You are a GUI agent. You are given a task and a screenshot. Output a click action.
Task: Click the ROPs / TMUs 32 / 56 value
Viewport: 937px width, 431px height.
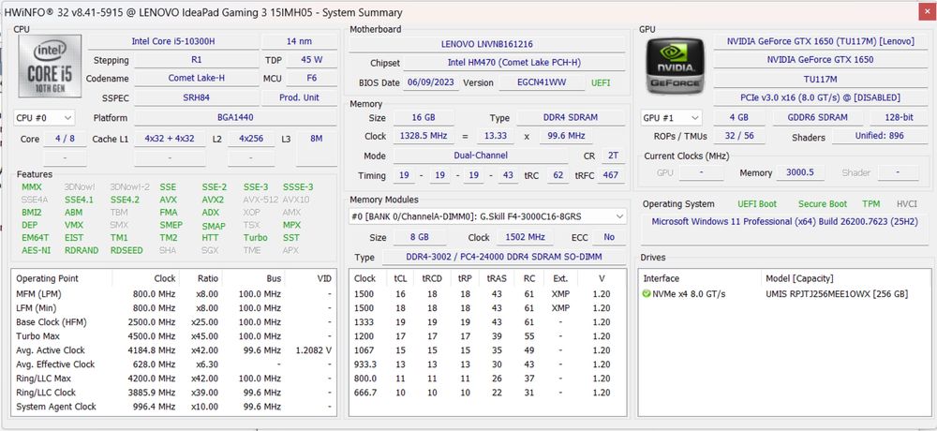pos(738,136)
